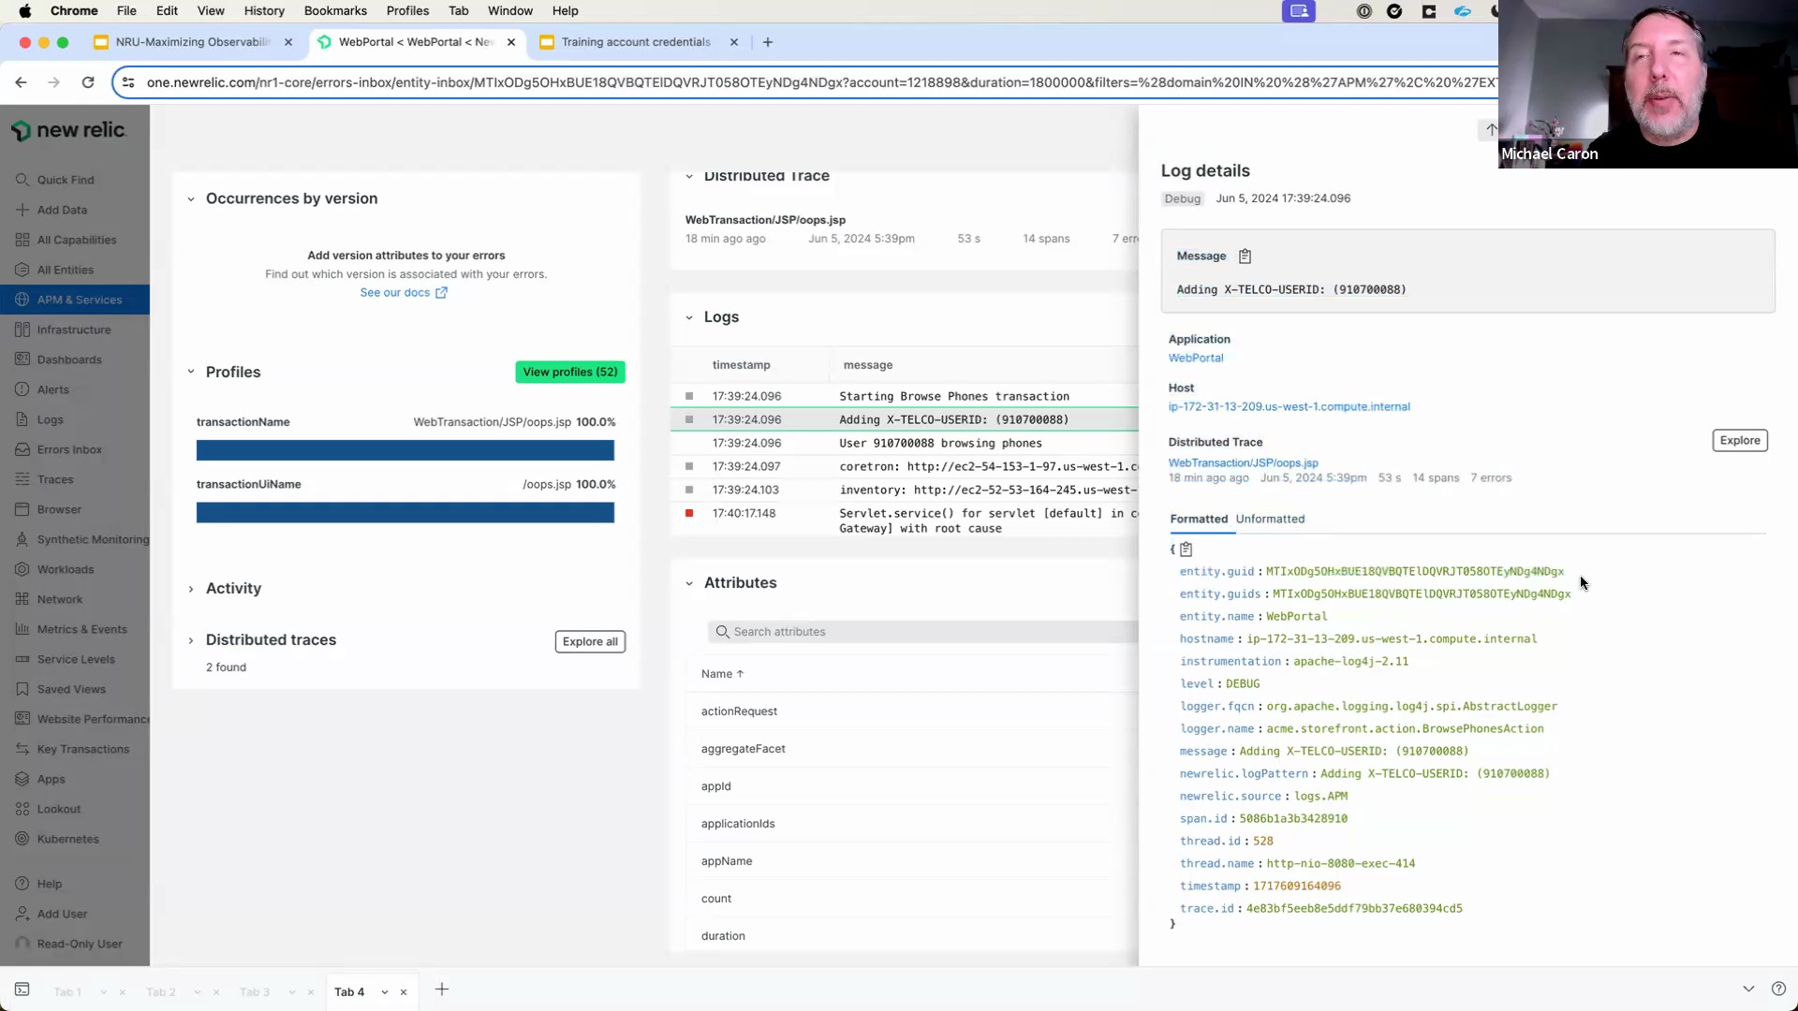Click Explore all distributed traces
Viewport: 1798px width, 1011px height.
click(x=590, y=641)
